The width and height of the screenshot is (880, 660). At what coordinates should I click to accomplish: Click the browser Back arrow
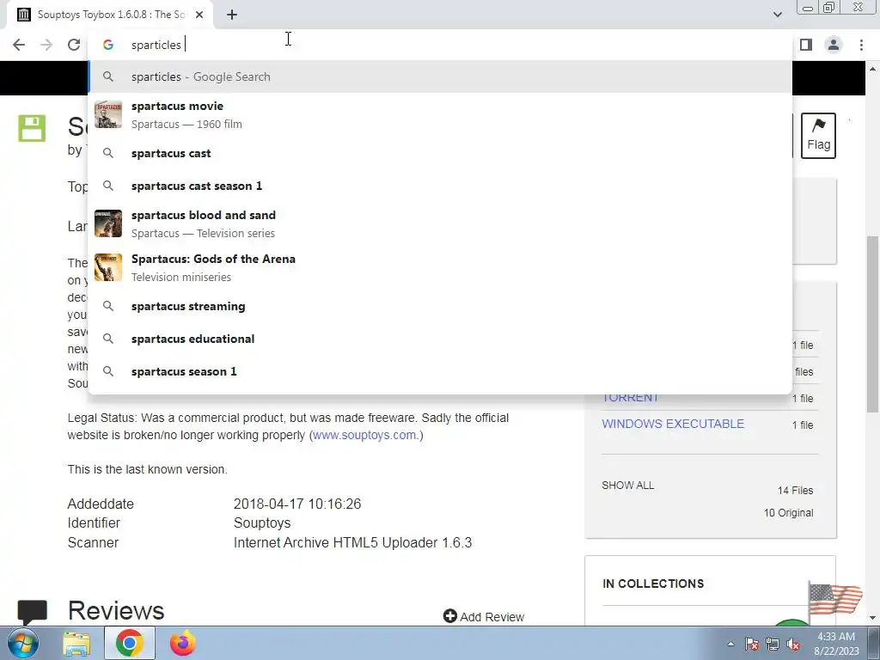pos(19,45)
